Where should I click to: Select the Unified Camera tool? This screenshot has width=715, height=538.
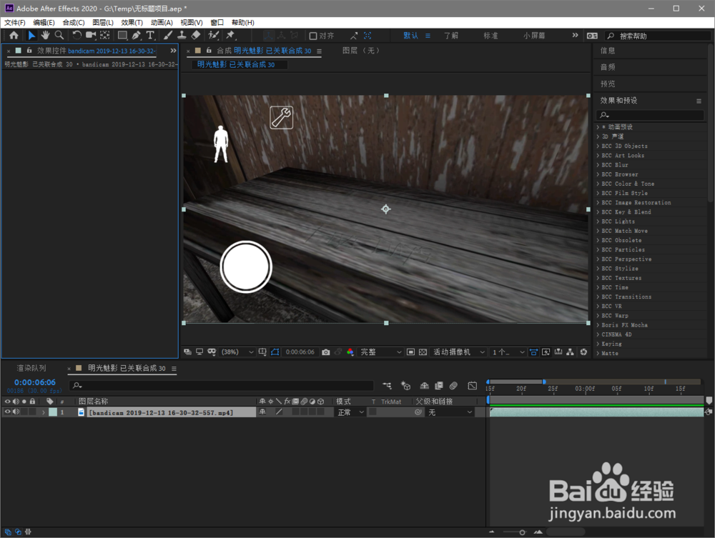pos(91,35)
